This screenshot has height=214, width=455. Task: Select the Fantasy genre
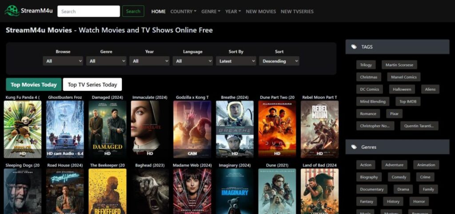tap(367, 201)
